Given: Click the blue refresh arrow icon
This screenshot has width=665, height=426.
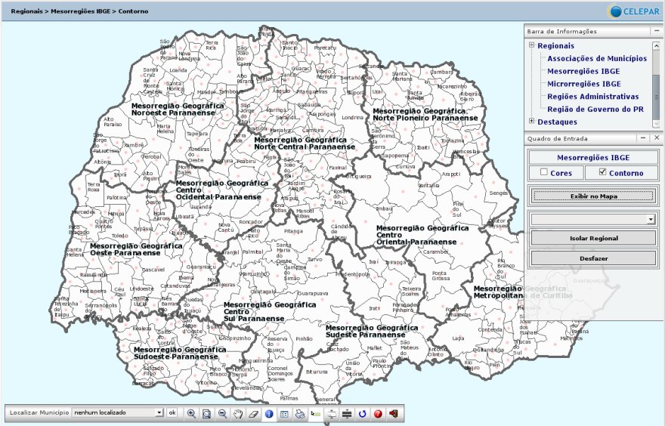Looking at the screenshot, I should point(362,413).
